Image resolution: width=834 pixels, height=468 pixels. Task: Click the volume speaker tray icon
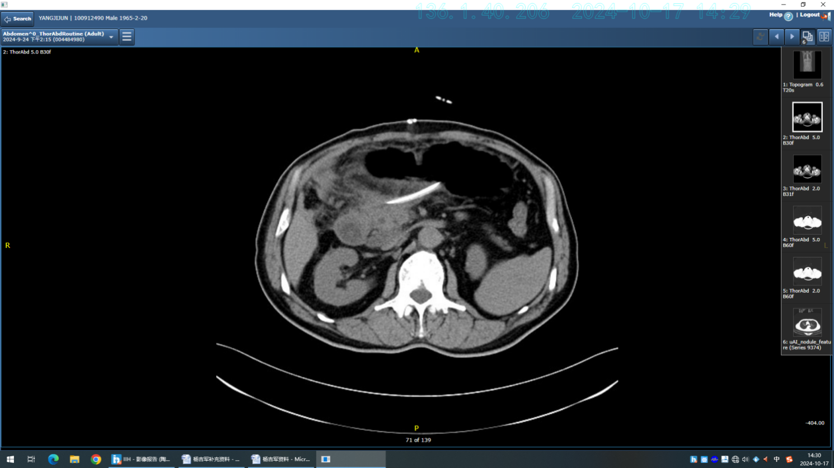[745, 459]
